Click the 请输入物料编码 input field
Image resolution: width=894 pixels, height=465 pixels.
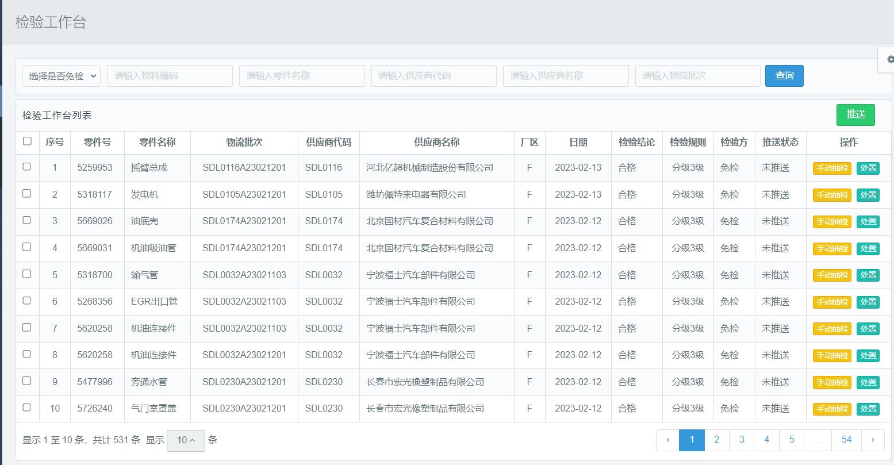(x=170, y=76)
